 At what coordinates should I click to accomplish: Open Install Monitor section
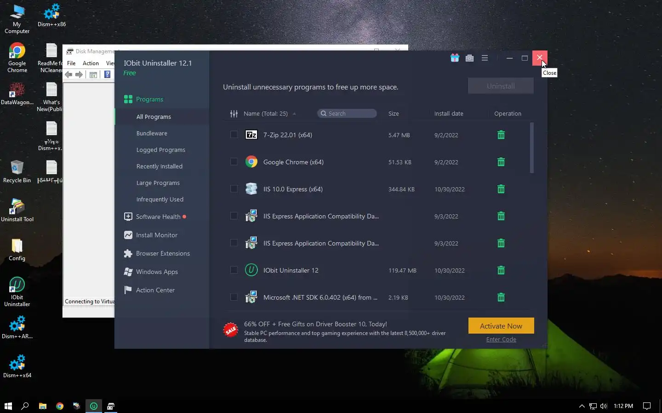151,235
